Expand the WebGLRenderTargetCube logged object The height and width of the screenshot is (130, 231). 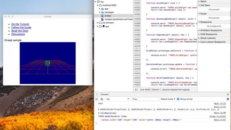tap(99, 109)
